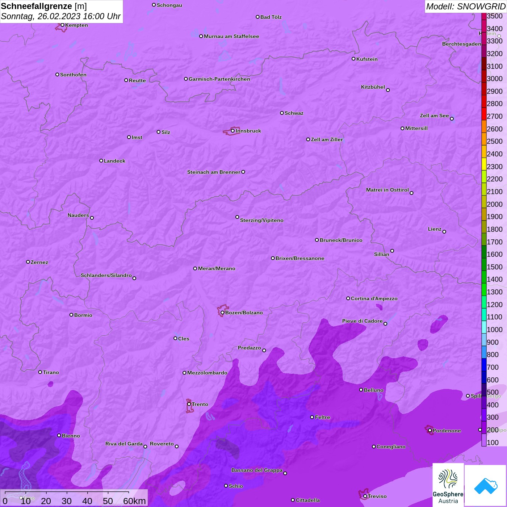
Task: Click the Nauders location dot
Action: pyautogui.click(x=92, y=218)
